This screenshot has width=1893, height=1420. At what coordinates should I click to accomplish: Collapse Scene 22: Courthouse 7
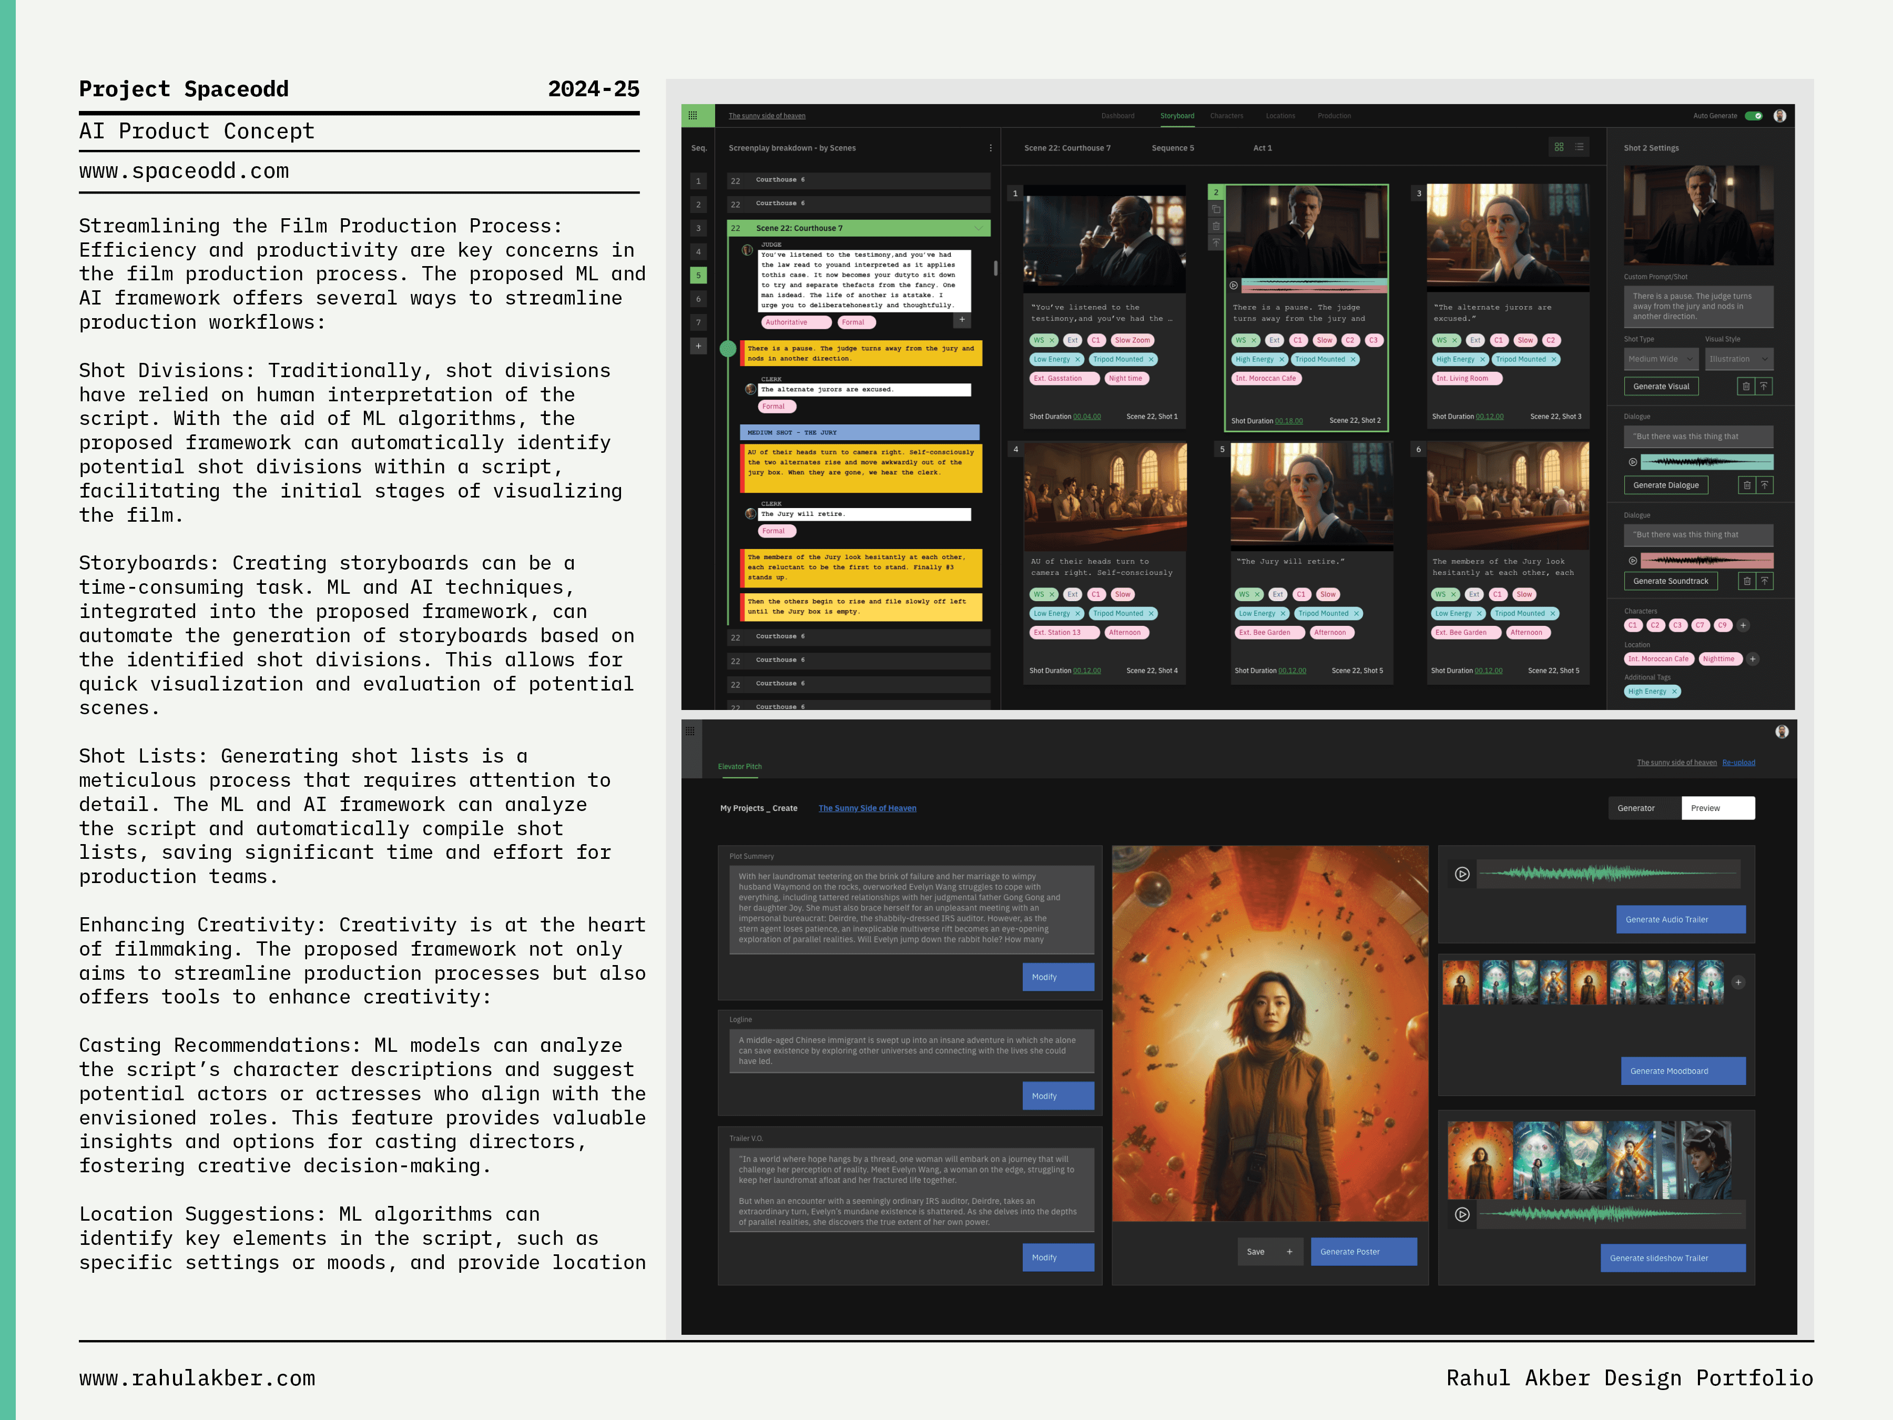click(978, 228)
